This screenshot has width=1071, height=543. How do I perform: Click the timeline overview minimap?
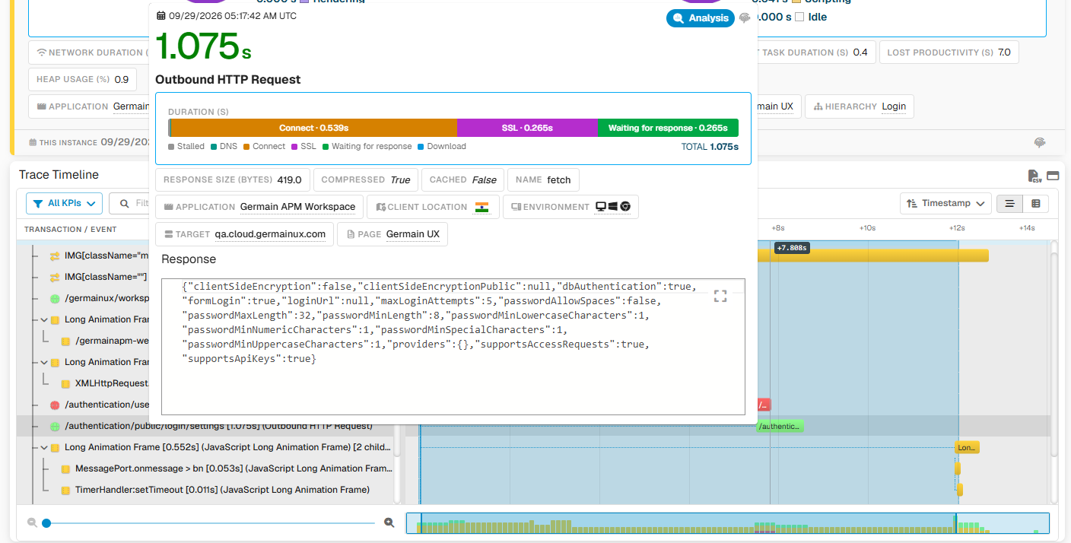click(727, 523)
